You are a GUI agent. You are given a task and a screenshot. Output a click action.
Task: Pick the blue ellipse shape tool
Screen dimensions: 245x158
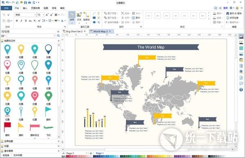pyautogui.click(x=94, y=22)
